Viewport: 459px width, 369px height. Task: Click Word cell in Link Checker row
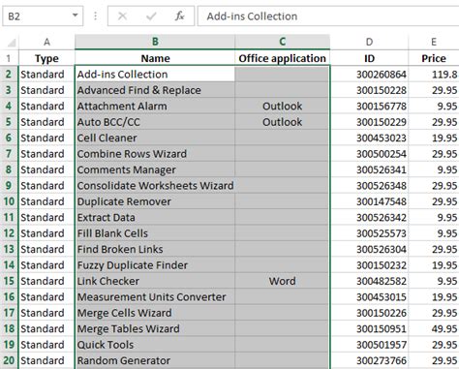tap(283, 281)
